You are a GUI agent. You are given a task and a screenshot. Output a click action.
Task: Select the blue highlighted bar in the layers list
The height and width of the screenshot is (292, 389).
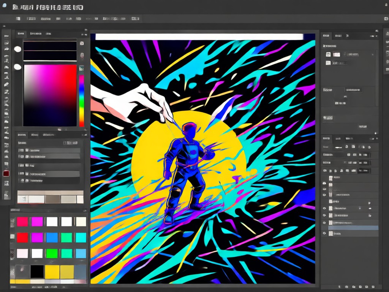[x=353, y=228]
